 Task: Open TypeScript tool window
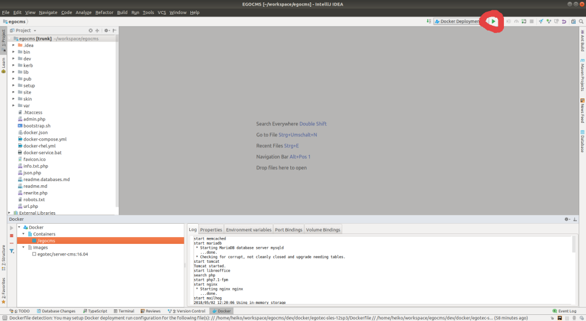pos(95,311)
